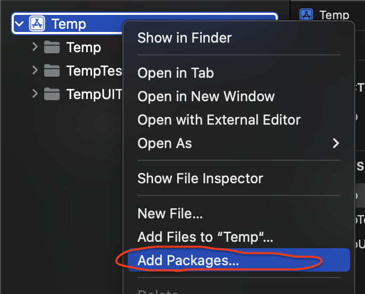Click the Temp project icon in the editor header
Viewport: 365px width, 294px height.
306,15
